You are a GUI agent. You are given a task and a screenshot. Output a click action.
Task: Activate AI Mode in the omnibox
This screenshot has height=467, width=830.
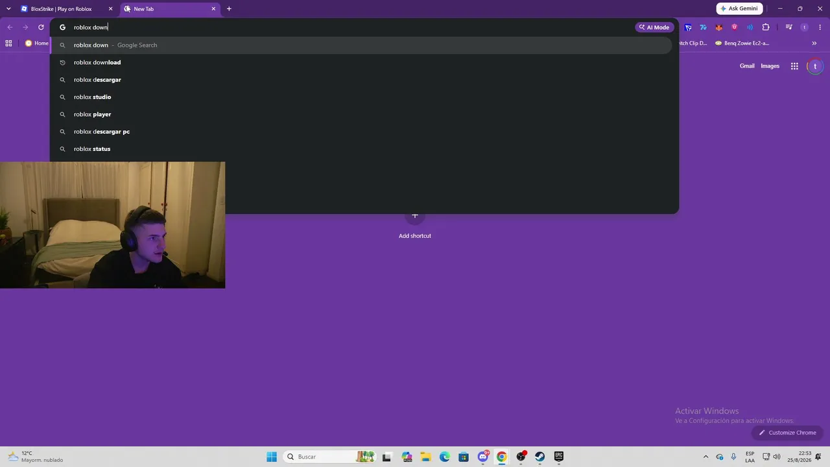click(x=654, y=27)
